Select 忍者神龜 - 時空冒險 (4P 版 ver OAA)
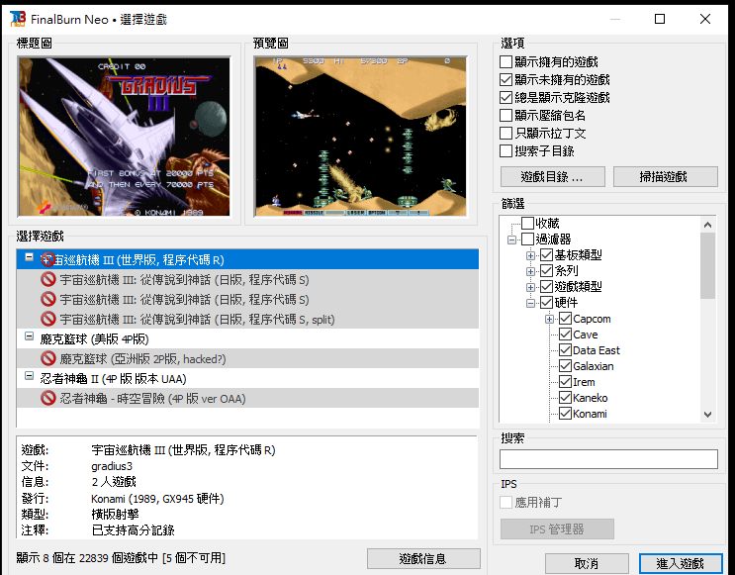This screenshot has width=735, height=575. tap(247, 398)
